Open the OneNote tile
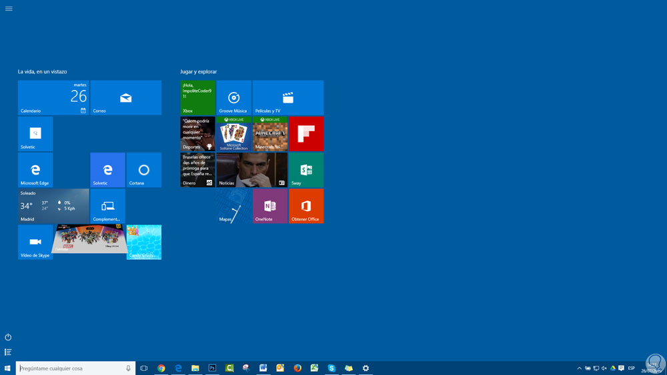Image resolution: width=667 pixels, height=375 pixels. pyautogui.click(x=269, y=206)
